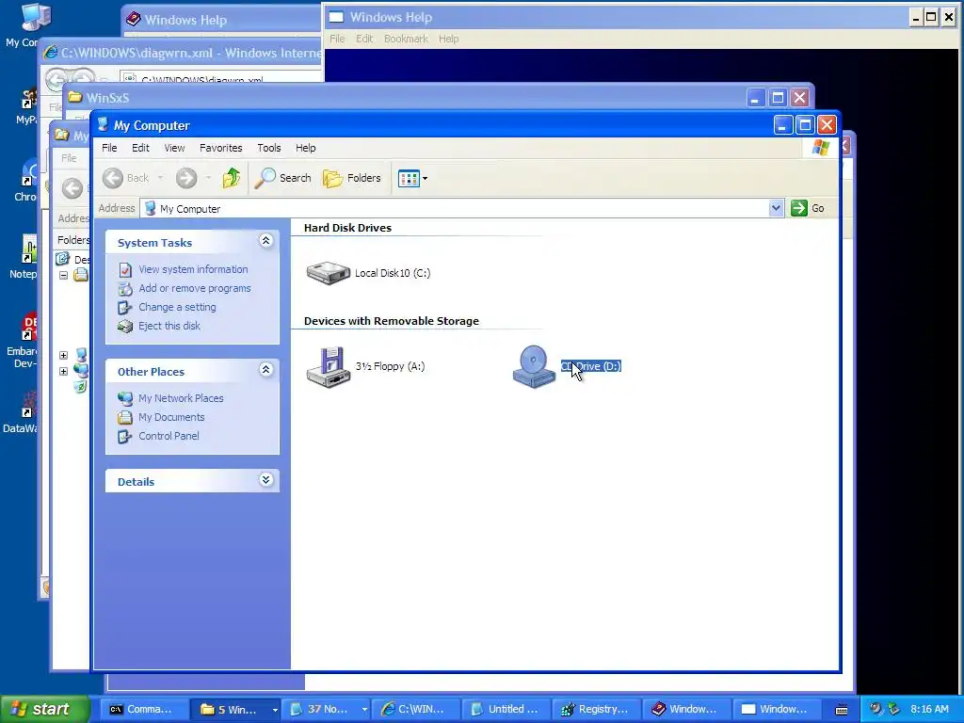Click the My Computer title bar icon

pos(103,125)
